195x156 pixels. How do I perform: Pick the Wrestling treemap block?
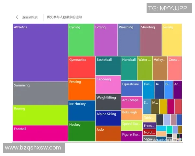click(x=129, y=40)
